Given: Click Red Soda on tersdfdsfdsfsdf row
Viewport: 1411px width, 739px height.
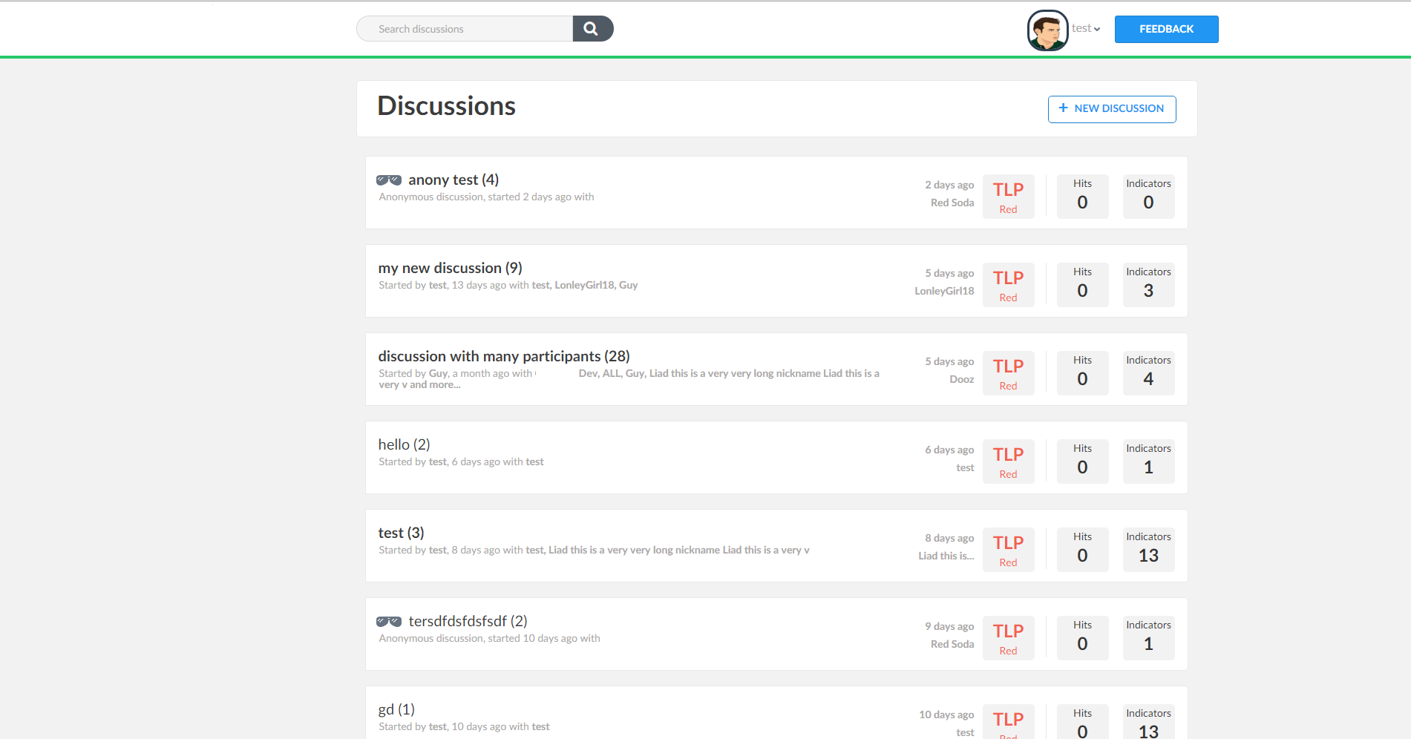Looking at the screenshot, I should pyautogui.click(x=952, y=644).
